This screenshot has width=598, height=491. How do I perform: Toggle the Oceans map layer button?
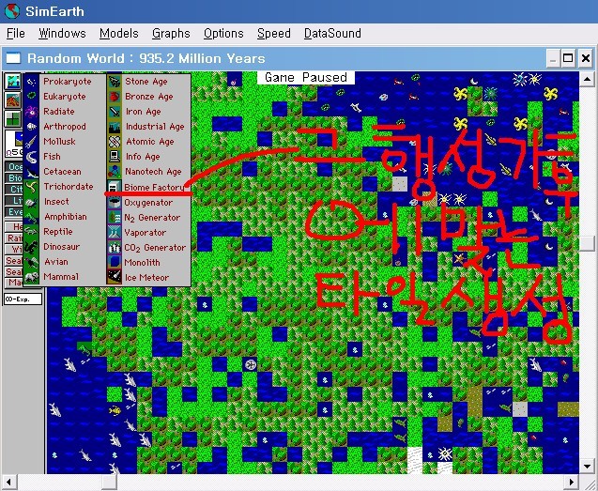pyautogui.click(x=14, y=167)
